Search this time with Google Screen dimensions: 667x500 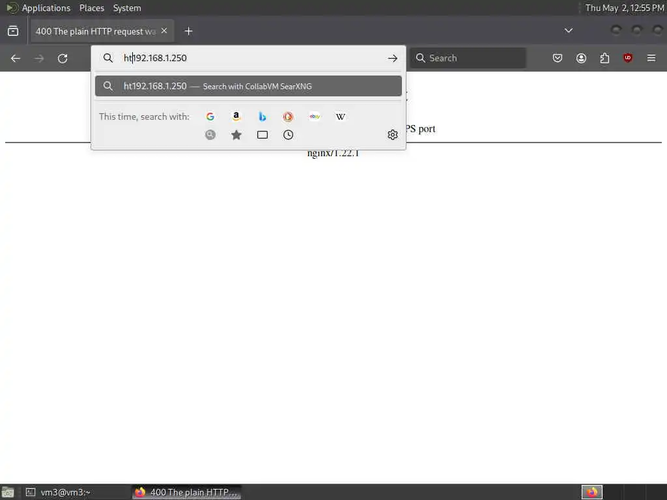pyautogui.click(x=210, y=117)
